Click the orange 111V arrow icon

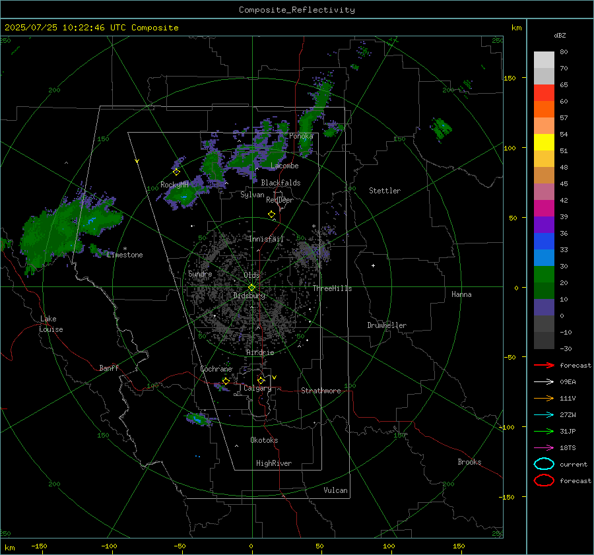point(544,398)
